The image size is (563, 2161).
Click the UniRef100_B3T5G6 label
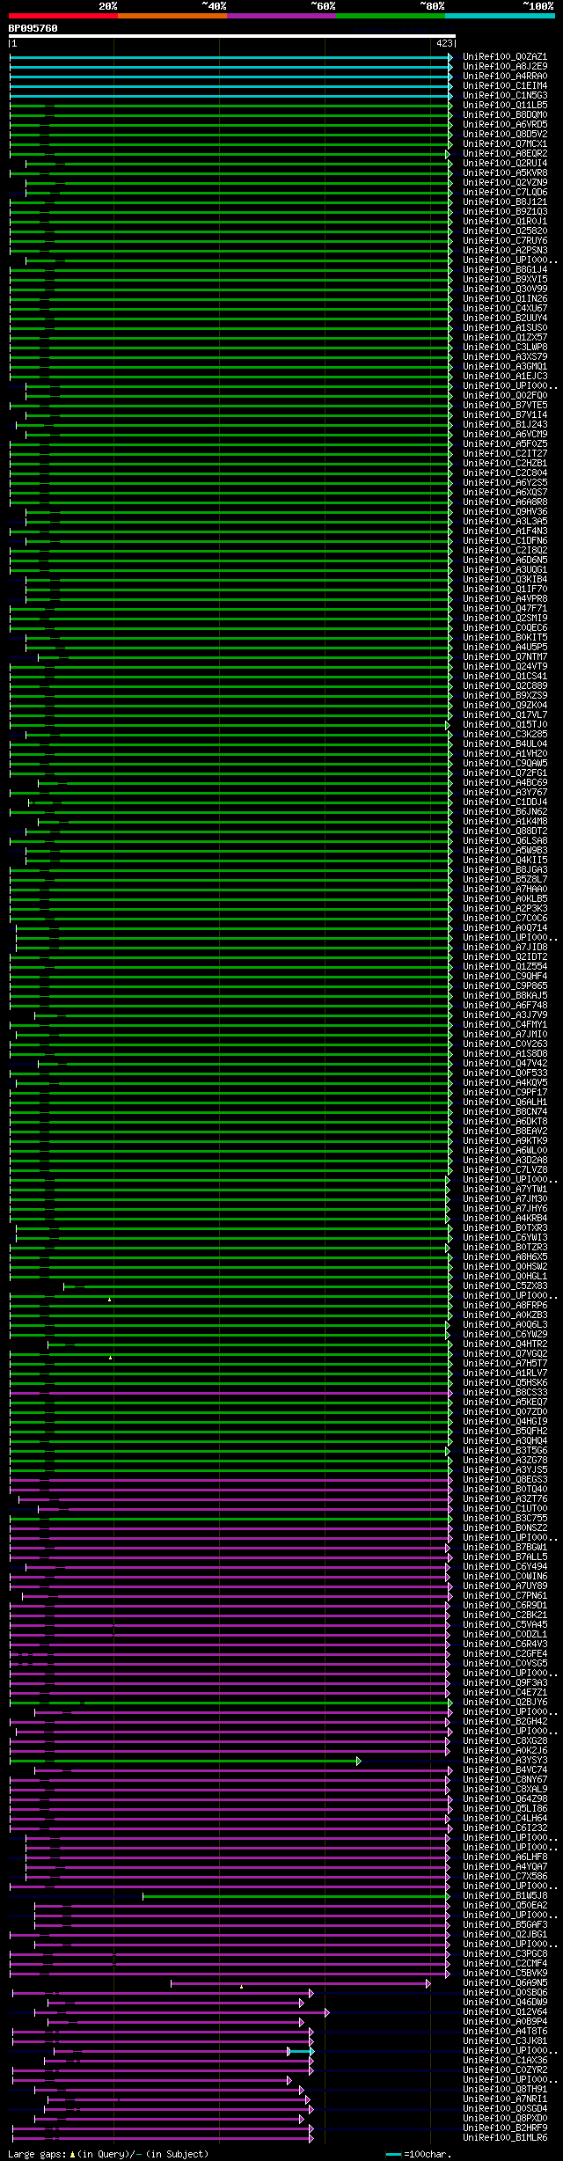(x=505, y=1451)
